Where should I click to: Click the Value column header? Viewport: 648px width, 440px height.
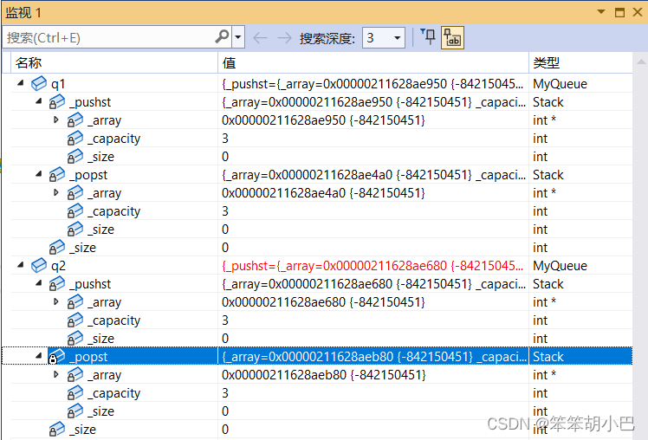point(373,63)
